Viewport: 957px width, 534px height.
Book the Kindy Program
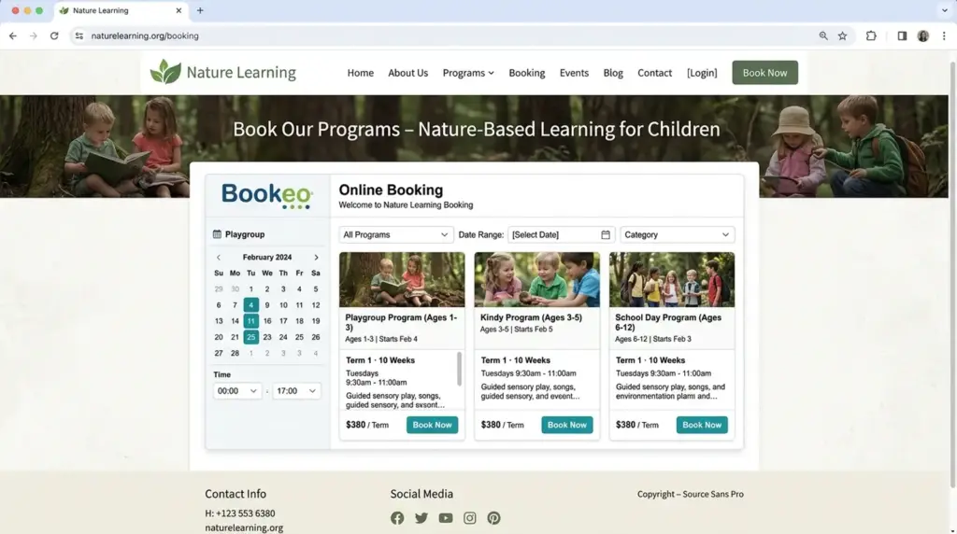click(567, 425)
